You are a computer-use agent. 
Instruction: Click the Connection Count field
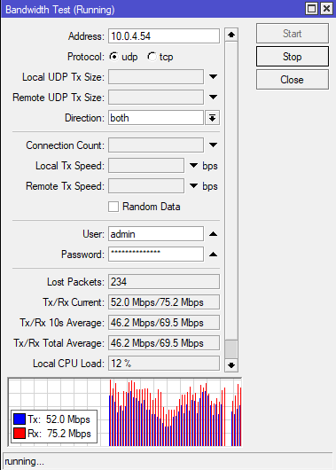pyautogui.click(x=156, y=145)
